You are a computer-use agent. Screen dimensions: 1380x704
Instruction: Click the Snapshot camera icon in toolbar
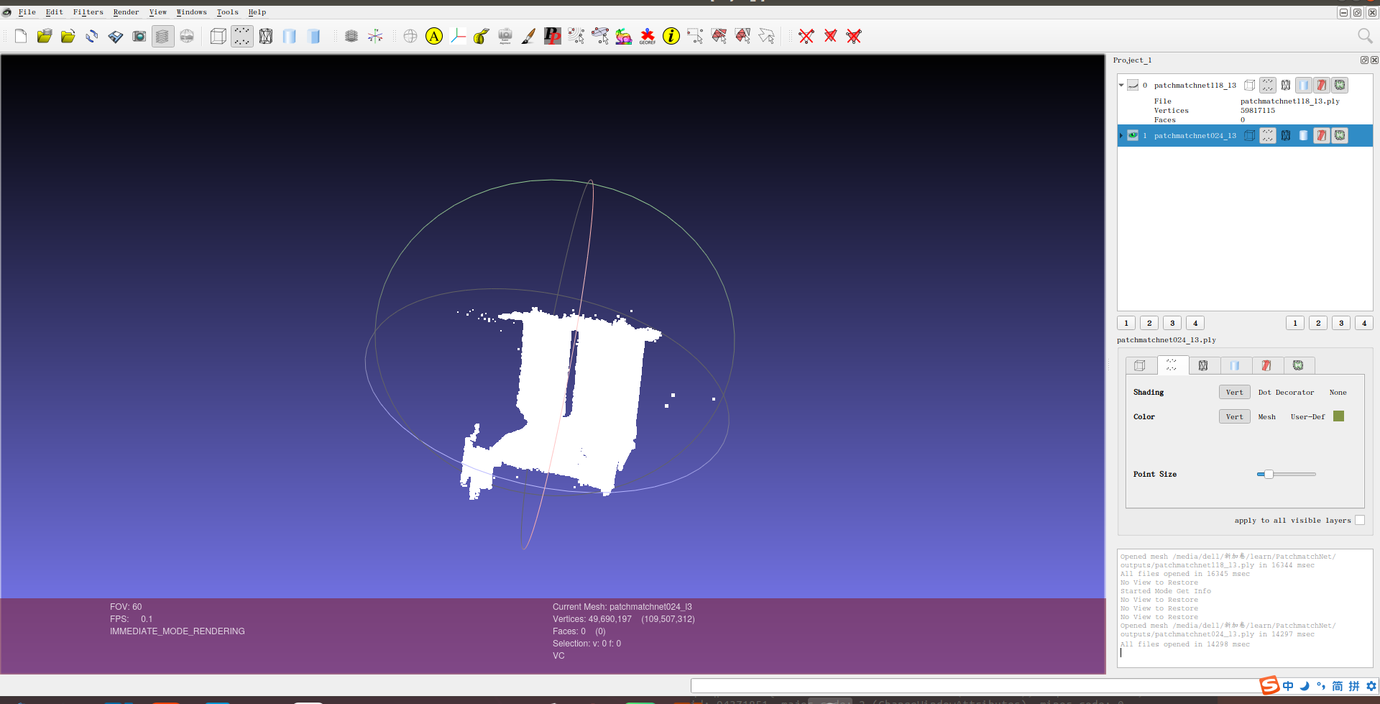click(x=139, y=36)
